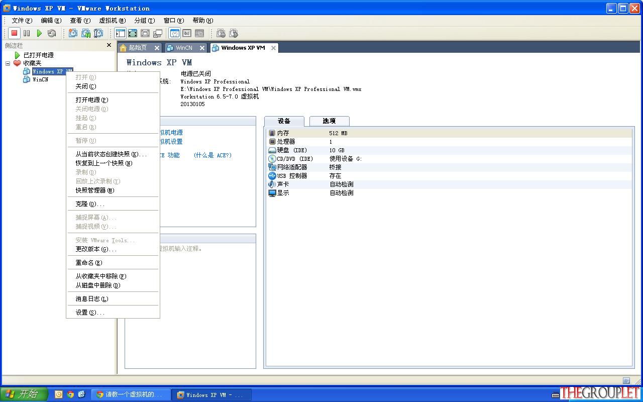
Task: Click the Reset toolbar icon
Action: pyautogui.click(x=52, y=33)
